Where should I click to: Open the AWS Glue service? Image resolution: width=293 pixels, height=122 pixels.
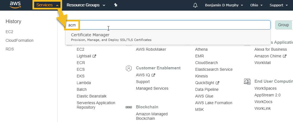[x=204, y=96]
